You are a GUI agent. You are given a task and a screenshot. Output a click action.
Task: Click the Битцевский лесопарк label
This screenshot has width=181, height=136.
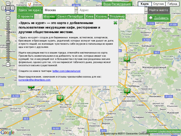click(82, 105)
